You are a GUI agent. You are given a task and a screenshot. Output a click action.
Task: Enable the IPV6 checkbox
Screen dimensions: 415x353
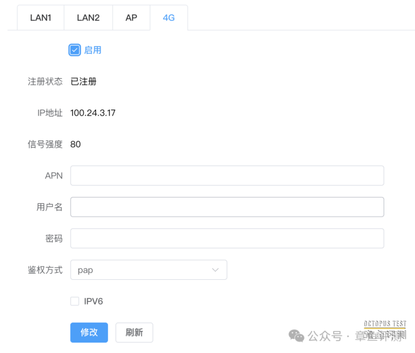(75, 301)
